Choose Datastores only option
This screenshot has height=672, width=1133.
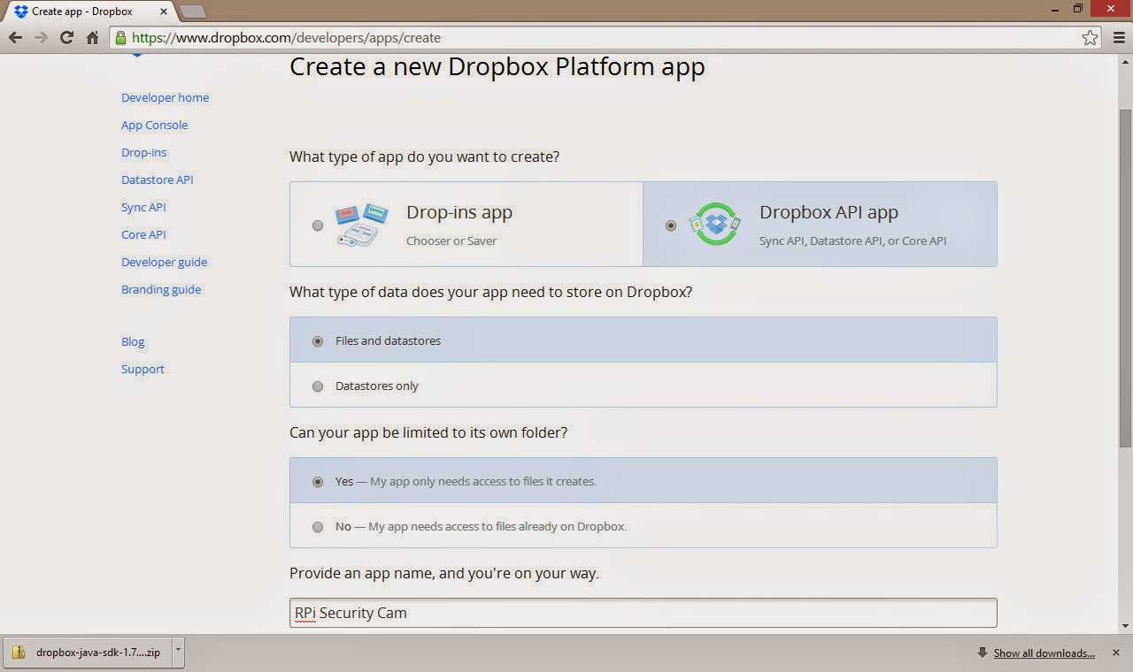click(x=643, y=386)
